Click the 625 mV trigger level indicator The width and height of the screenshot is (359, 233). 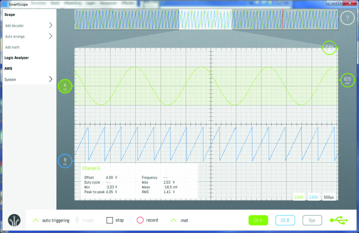coord(347,81)
